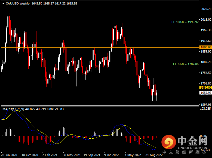The image size is (212, 158).
Task: Click the XAUUSD,Weekly symbol label
Action: coord(18,4)
